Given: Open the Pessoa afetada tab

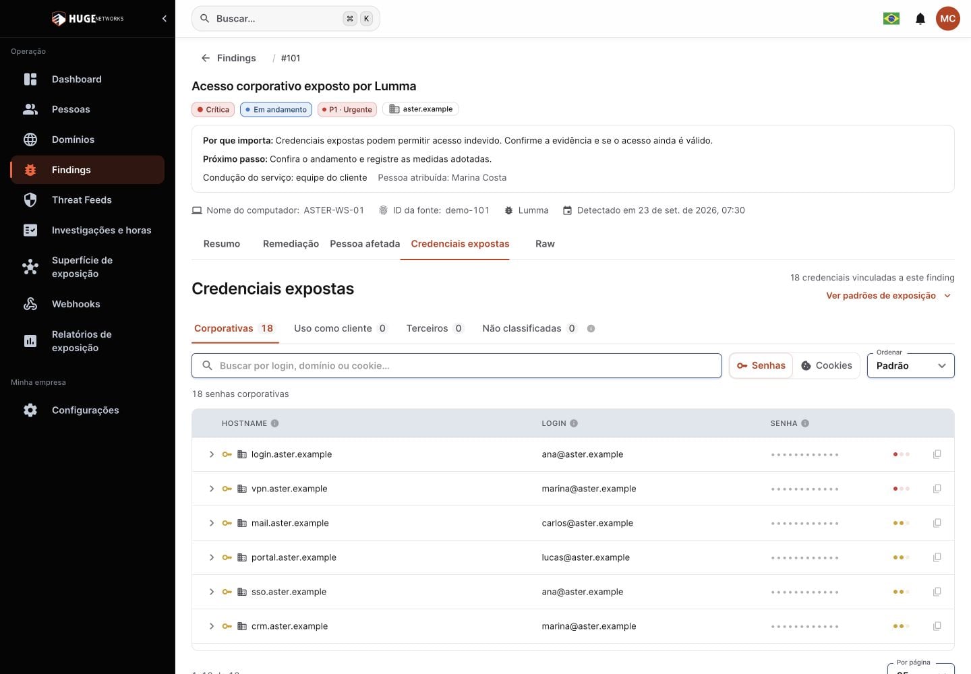Looking at the screenshot, I should 365,244.
